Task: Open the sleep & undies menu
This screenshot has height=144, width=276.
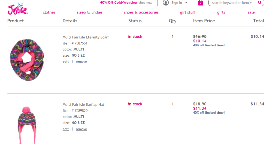Action: 89,12
